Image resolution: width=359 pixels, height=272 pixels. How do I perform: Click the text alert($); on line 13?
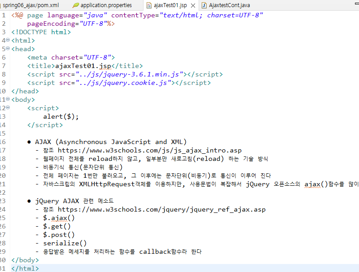pos(61,116)
